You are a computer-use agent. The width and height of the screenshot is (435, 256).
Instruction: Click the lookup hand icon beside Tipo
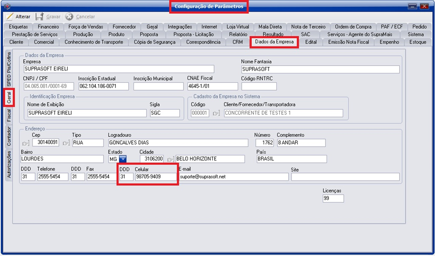[x=66, y=143]
